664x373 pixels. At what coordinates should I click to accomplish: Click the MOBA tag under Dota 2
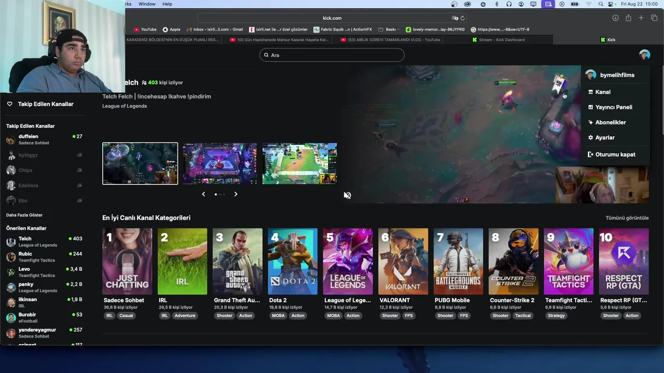pyautogui.click(x=278, y=315)
